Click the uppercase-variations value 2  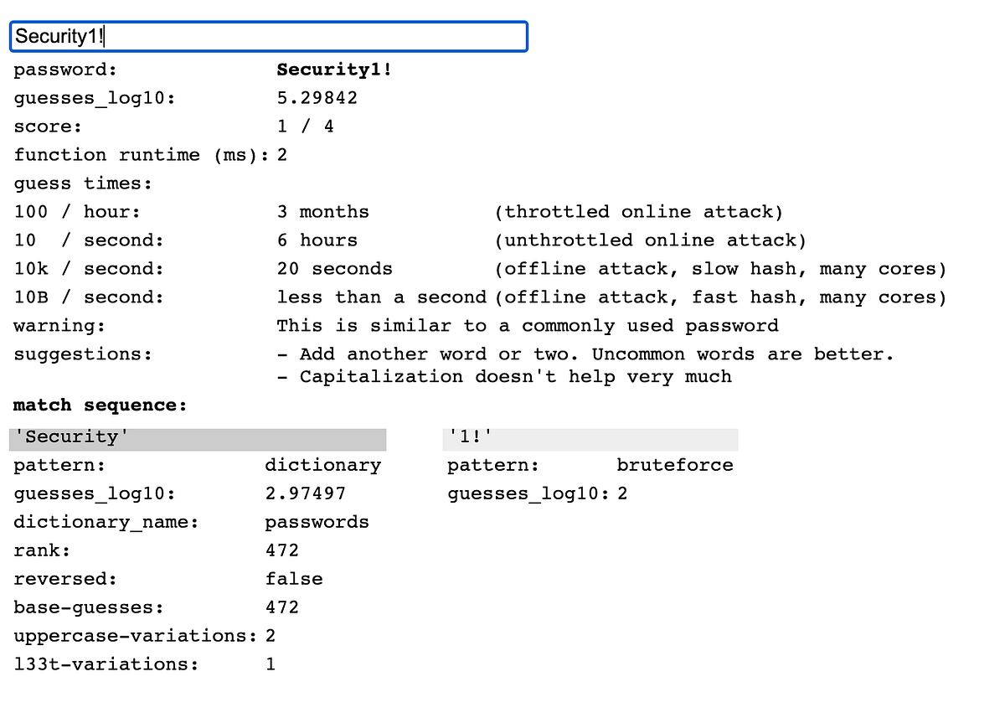[x=270, y=636]
